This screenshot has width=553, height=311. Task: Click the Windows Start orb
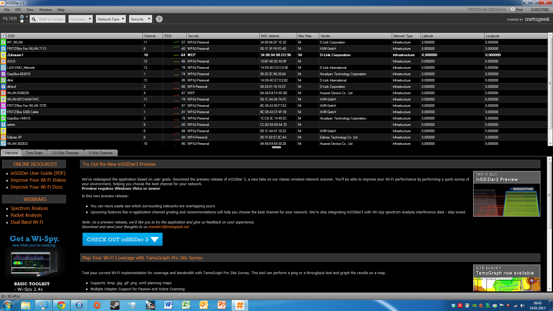[8, 305]
